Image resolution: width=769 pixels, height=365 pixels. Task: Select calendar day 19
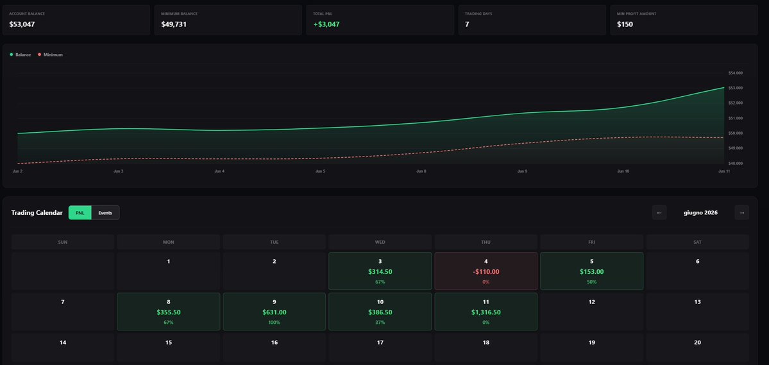tap(591, 348)
